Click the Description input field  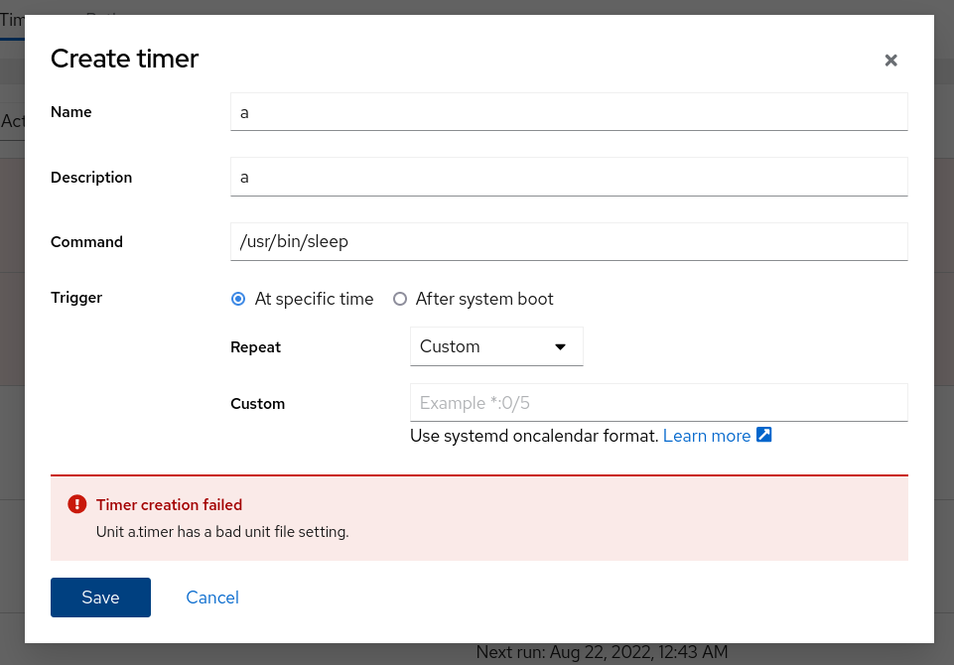(x=569, y=177)
